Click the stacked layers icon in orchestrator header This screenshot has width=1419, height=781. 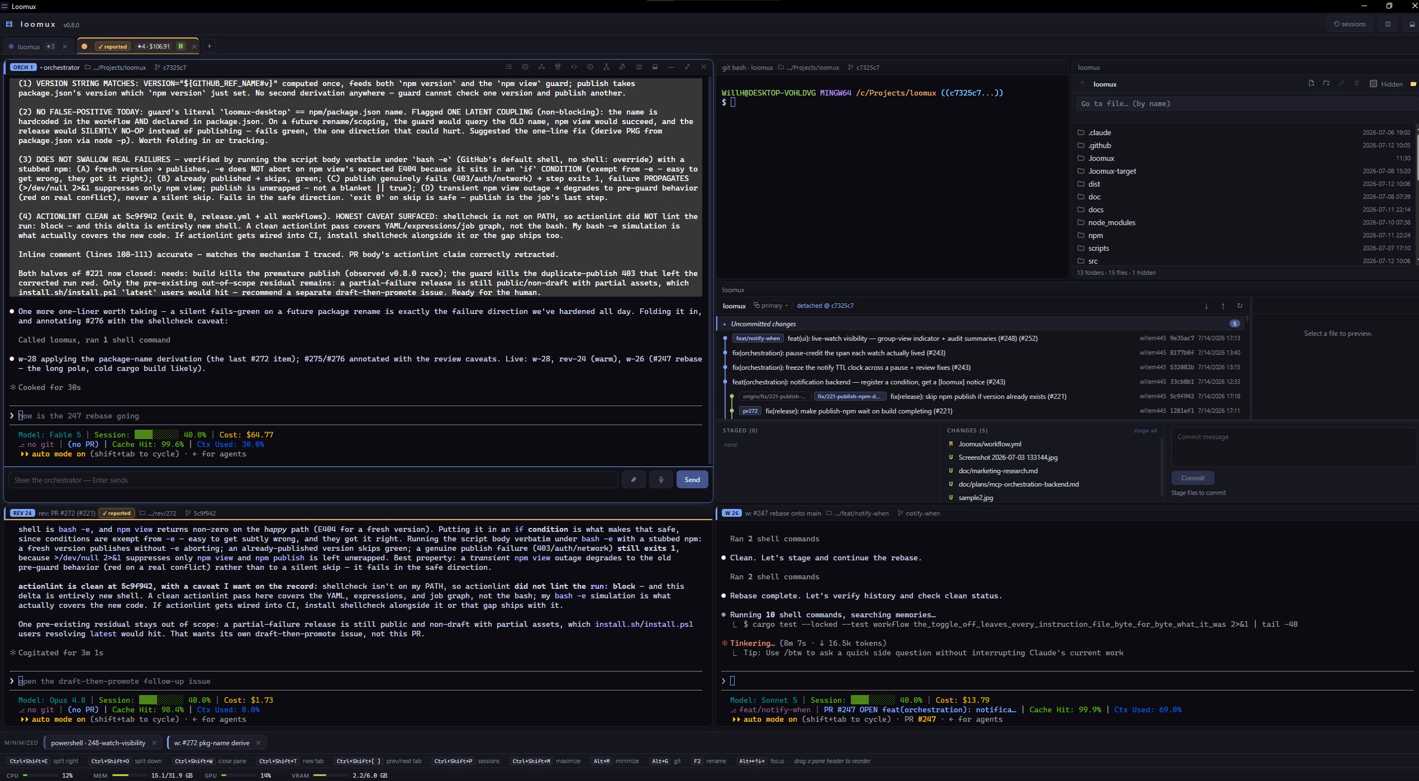(x=558, y=67)
